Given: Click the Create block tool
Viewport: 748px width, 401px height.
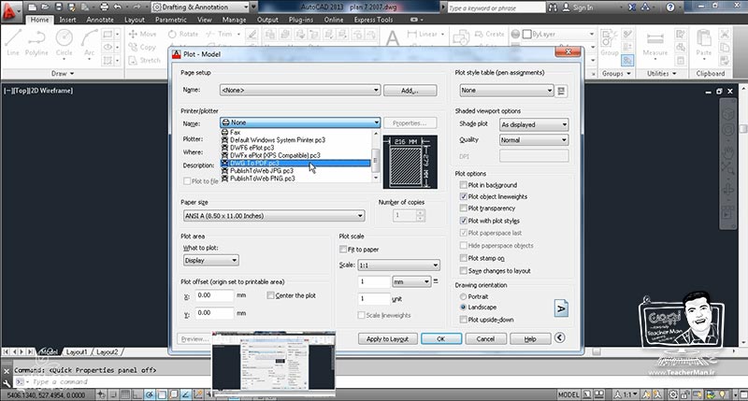Looking at the screenshot, I should click(490, 34).
